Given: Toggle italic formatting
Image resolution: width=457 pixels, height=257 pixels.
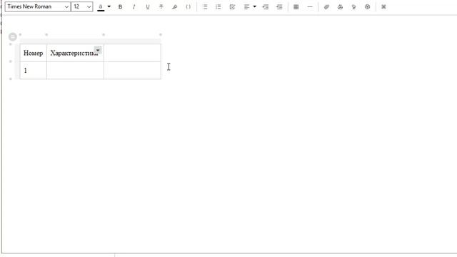Looking at the screenshot, I should pyautogui.click(x=134, y=6).
